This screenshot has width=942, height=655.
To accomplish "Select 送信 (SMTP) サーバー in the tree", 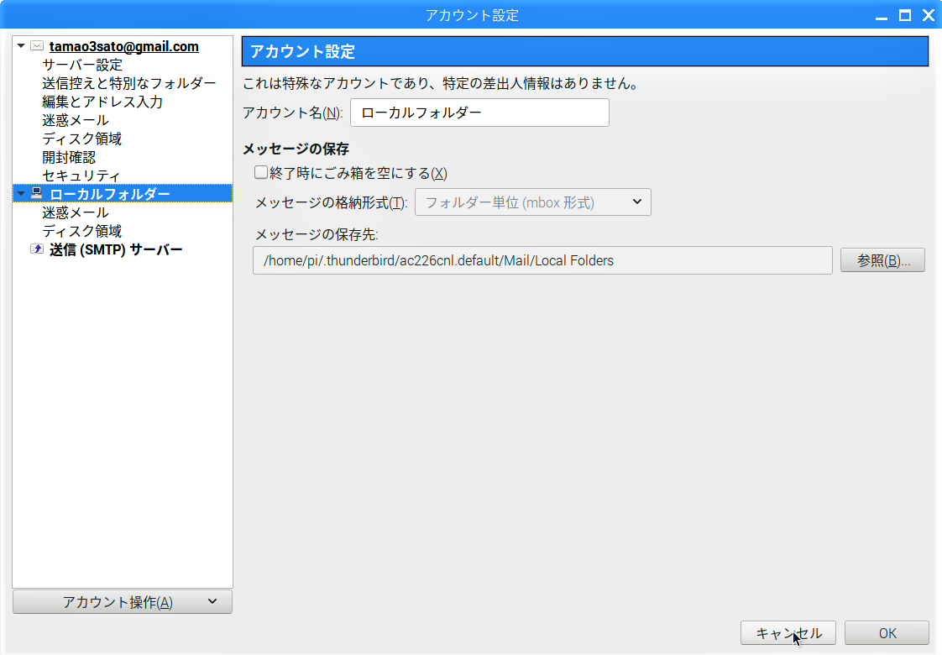I will (x=116, y=250).
